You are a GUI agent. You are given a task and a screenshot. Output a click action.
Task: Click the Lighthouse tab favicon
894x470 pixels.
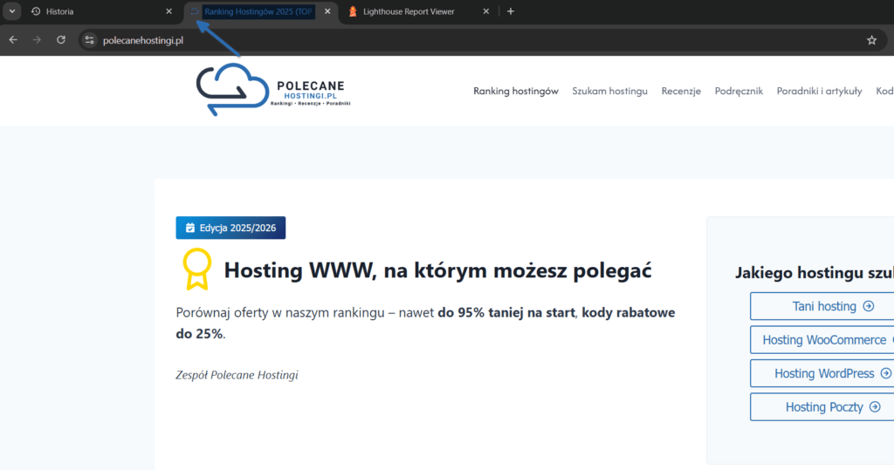tap(353, 11)
